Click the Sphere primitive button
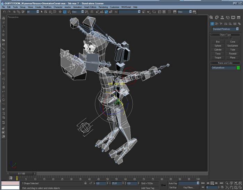This screenshot has width=243, height=190. coord(218,46)
